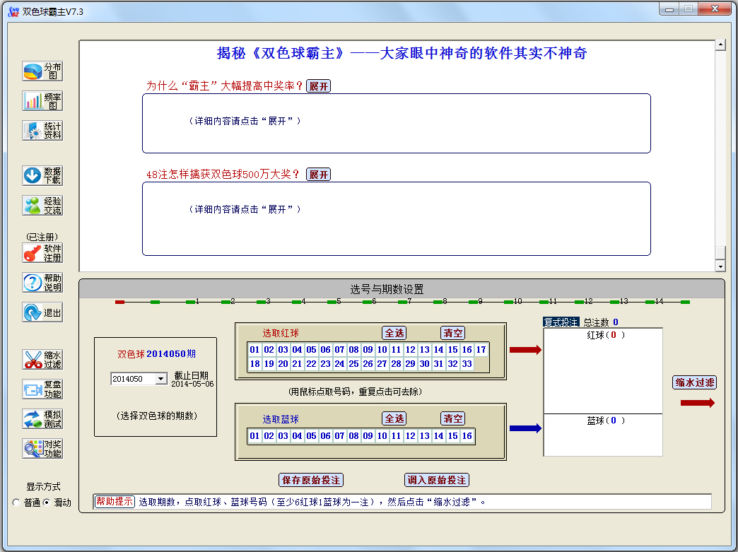The height and width of the screenshot is (552, 738).
Task: Click the 复式投注 tab label
Action: coord(561,322)
